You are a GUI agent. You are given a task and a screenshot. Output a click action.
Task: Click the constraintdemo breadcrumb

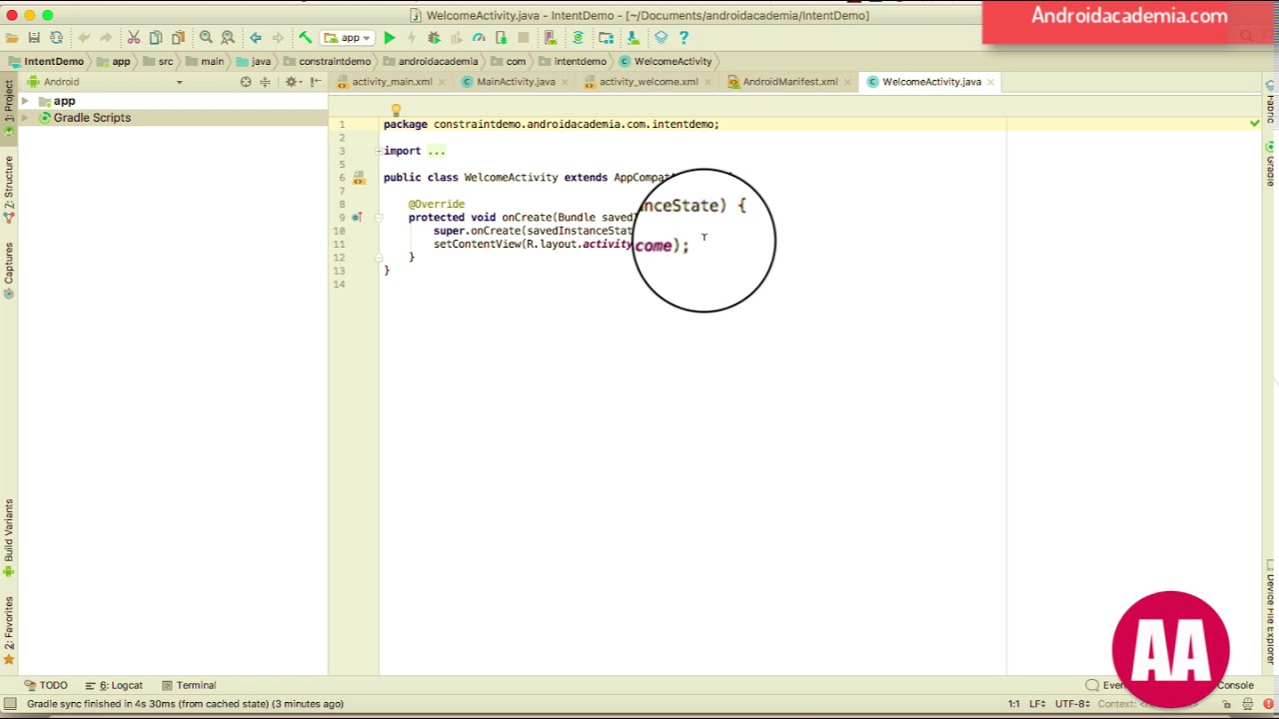click(327, 62)
